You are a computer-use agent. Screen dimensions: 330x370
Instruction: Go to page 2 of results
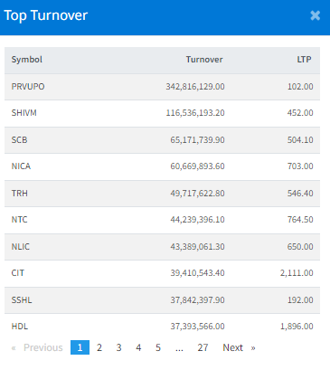99,347
